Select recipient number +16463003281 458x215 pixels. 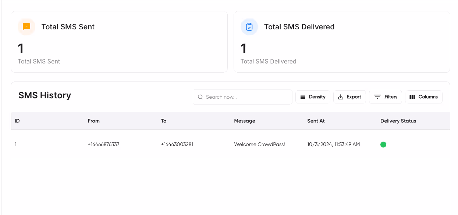coord(177,144)
